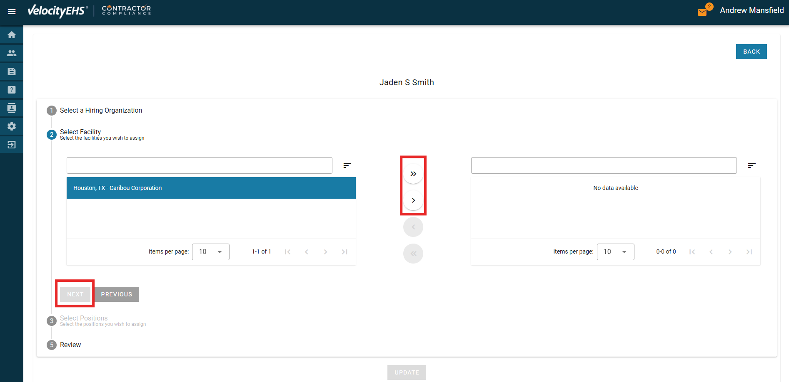
Task: Move selected facility right with single arrow
Action: click(413, 200)
